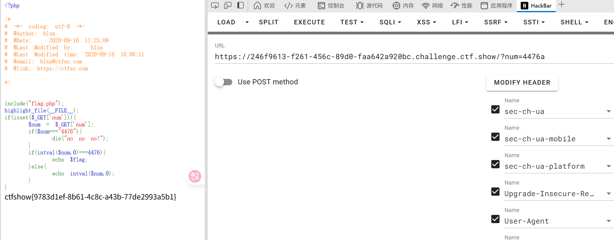Switch to the HackBar tab
The height and width of the screenshot is (240, 614).
point(536,6)
